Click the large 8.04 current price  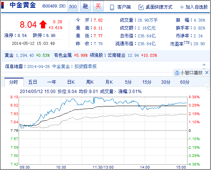coord(28,25)
